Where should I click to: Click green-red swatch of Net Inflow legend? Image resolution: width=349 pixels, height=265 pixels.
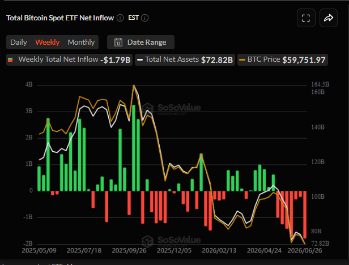pos(10,59)
